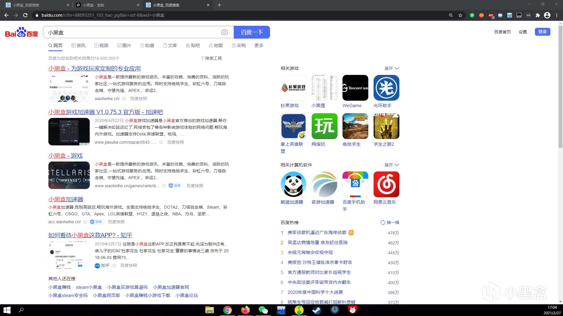Open 网易云音乐 under related software
The image size is (563, 316).
click(x=386, y=184)
